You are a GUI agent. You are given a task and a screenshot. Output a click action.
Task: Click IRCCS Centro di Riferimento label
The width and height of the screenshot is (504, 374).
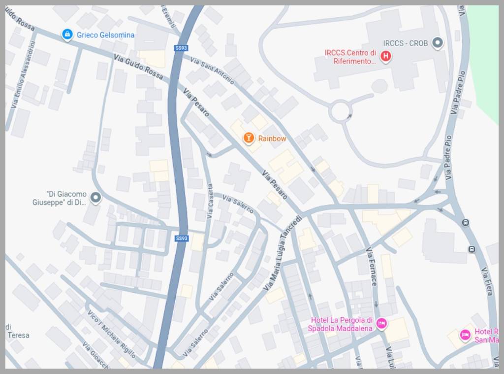click(350, 57)
